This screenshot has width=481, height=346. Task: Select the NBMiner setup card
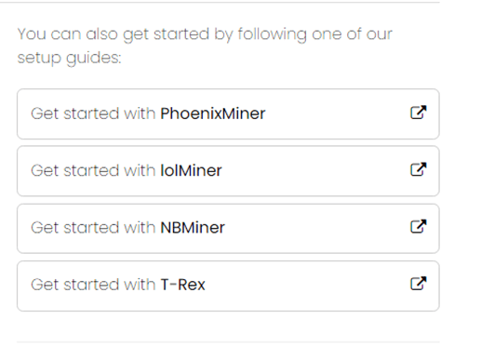click(x=228, y=229)
